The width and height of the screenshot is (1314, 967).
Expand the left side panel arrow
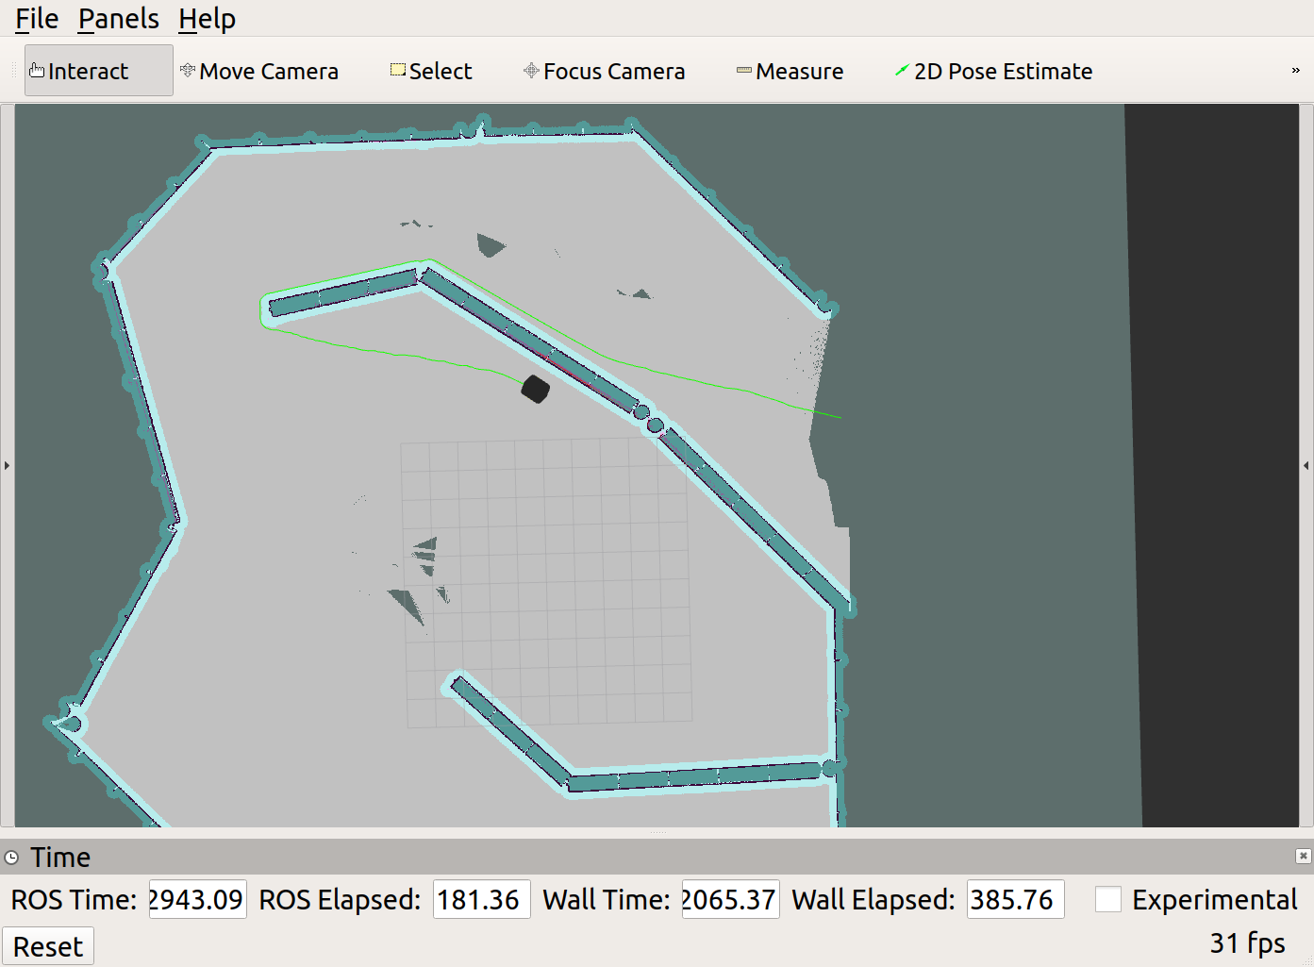tap(7, 465)
